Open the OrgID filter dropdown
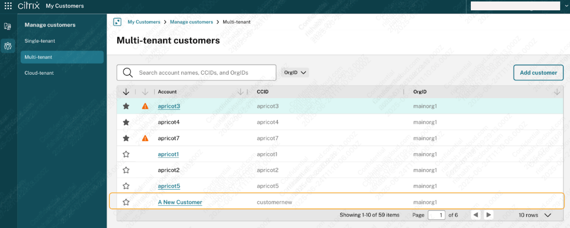The image size is (570, 228). (296, 73)
